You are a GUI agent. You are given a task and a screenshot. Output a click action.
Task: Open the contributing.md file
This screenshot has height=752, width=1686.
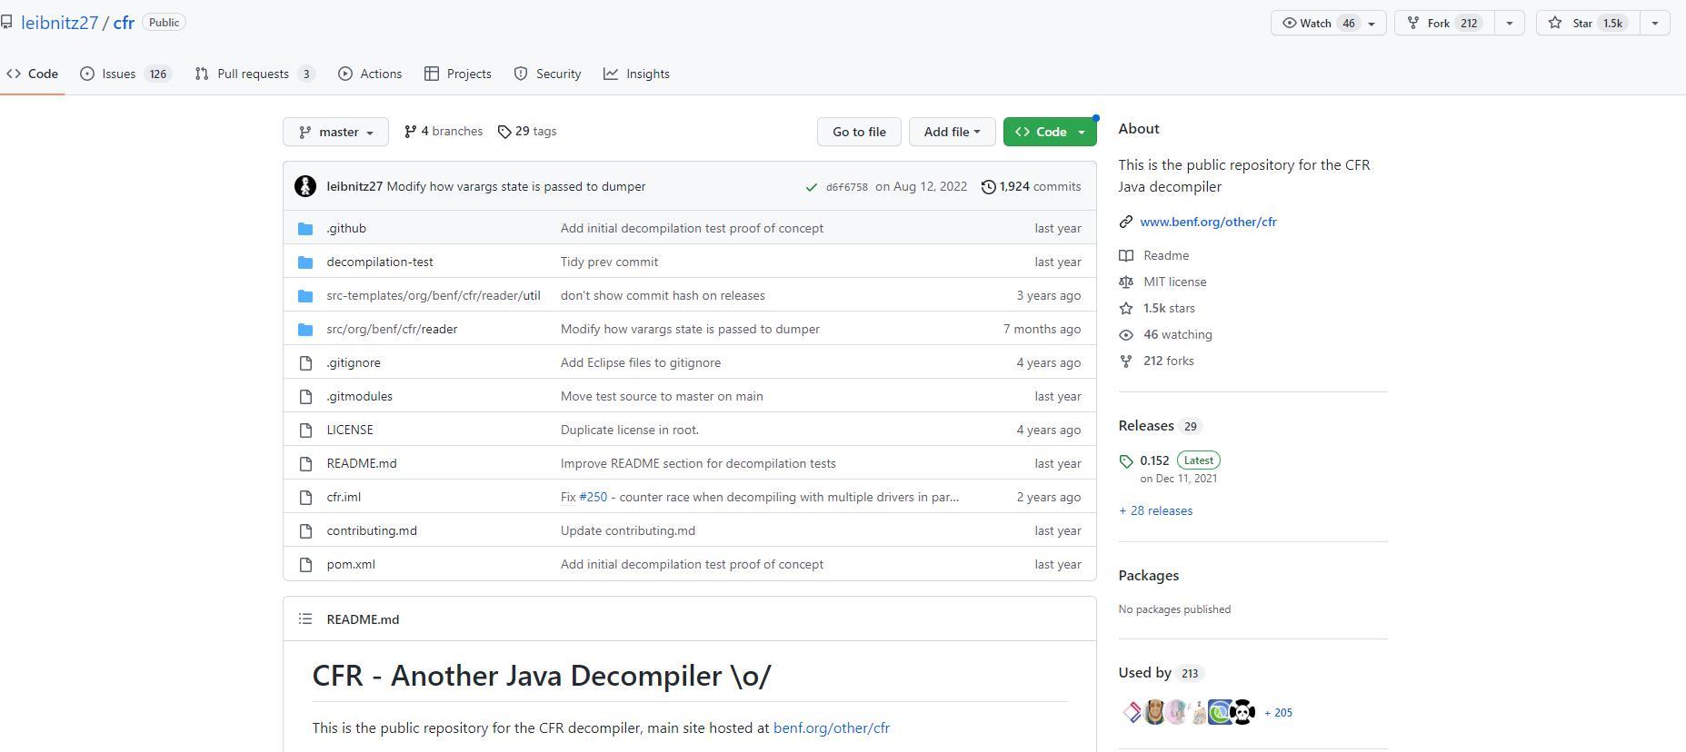point(372,530)
